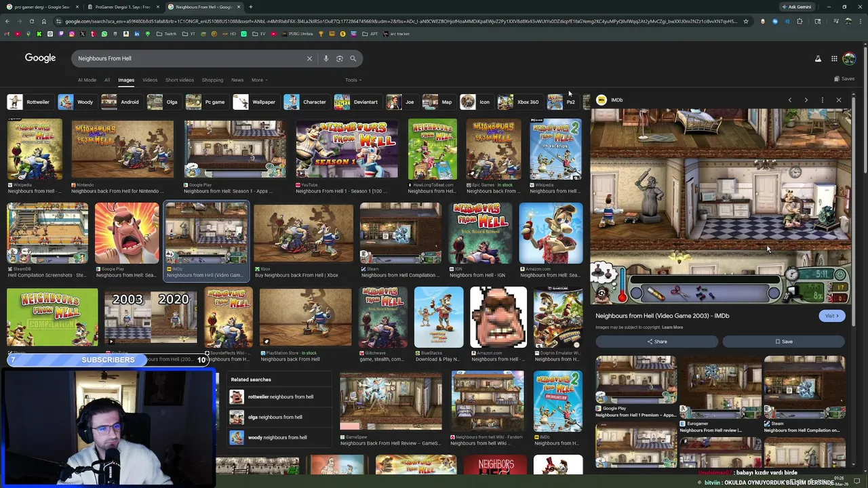The width and height of the screenshot is (868, 488).
Task: Filter images by the Xbox 360 chip
Action: [x=519, y=102]
